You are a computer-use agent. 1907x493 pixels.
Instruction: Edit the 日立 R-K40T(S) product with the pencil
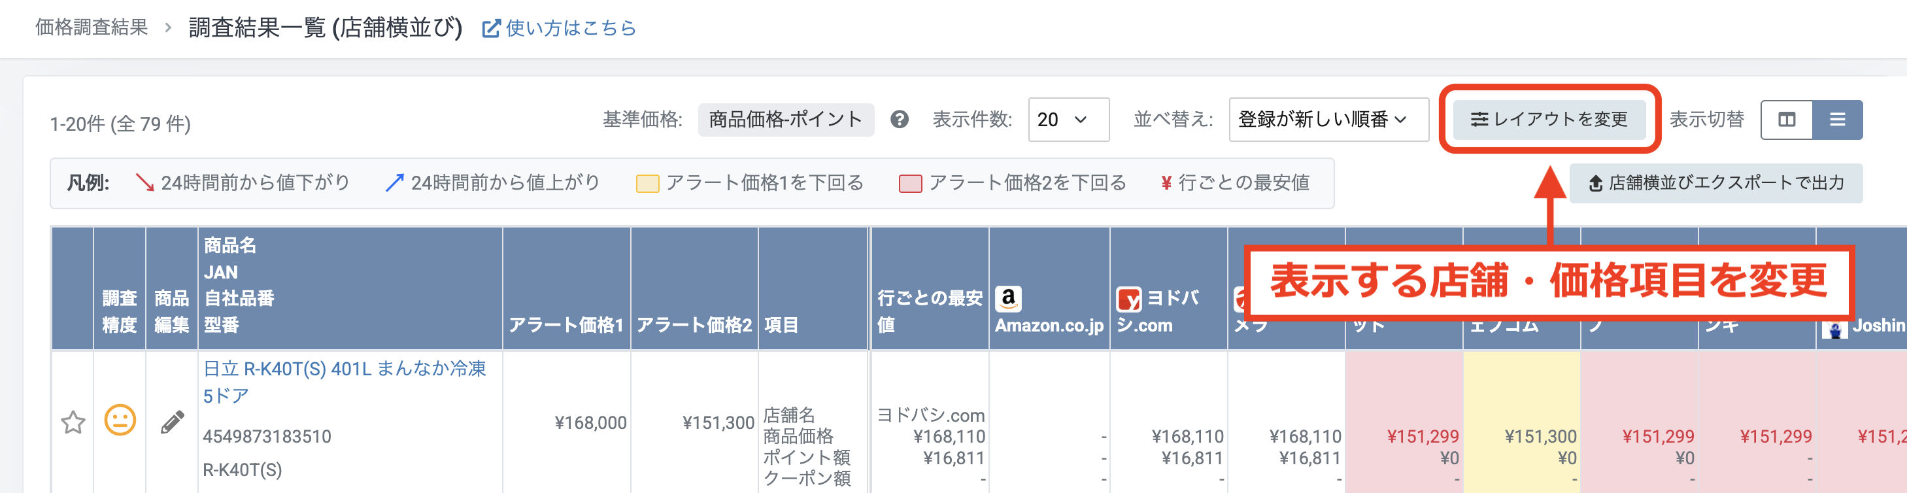pos(173,422)
